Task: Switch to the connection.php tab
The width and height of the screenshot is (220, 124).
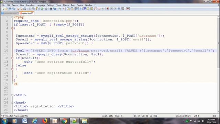Action: [x=10, y=13]
